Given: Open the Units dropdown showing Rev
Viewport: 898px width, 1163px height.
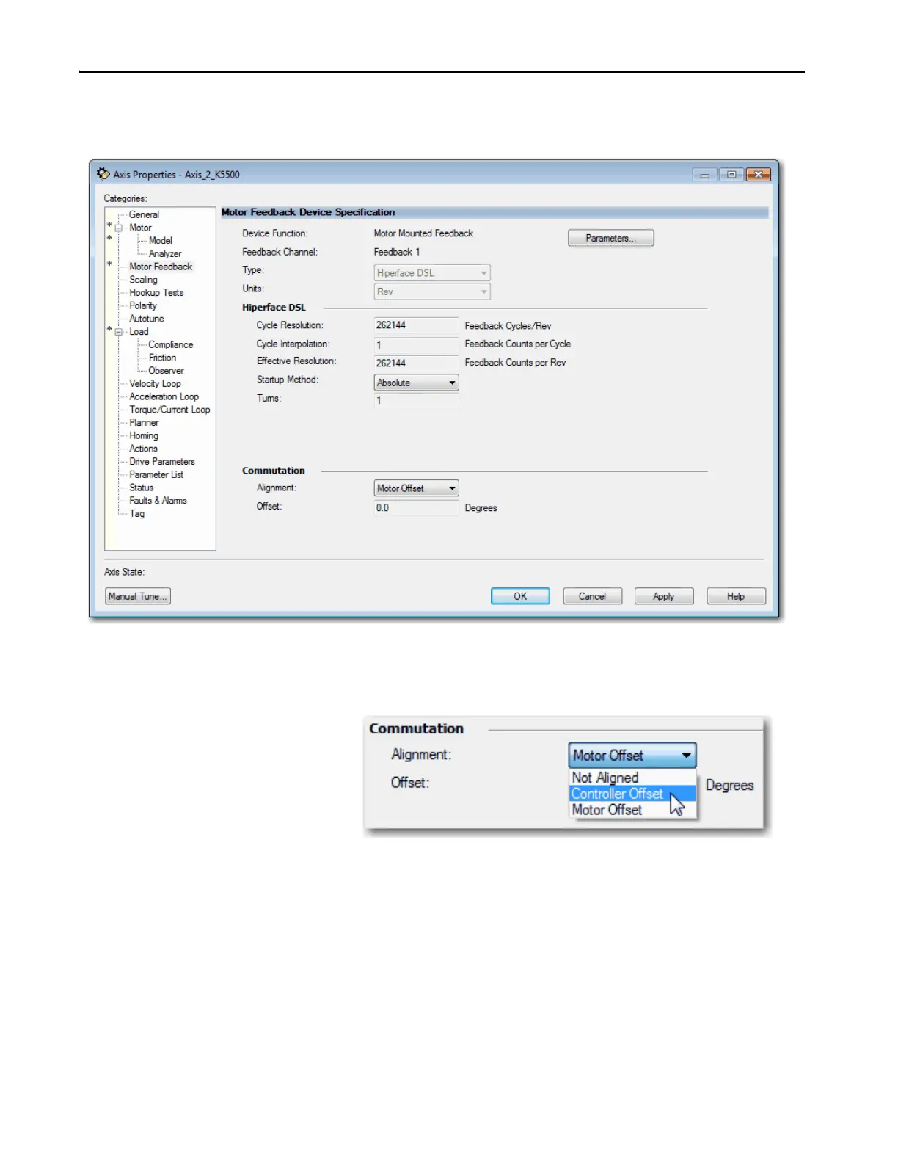Looking at the screenshot, I should (x=431, y=292).
